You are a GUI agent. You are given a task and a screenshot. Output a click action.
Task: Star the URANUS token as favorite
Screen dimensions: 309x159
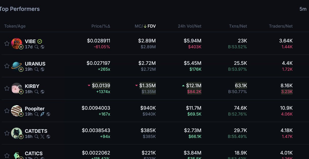(7, 66)
